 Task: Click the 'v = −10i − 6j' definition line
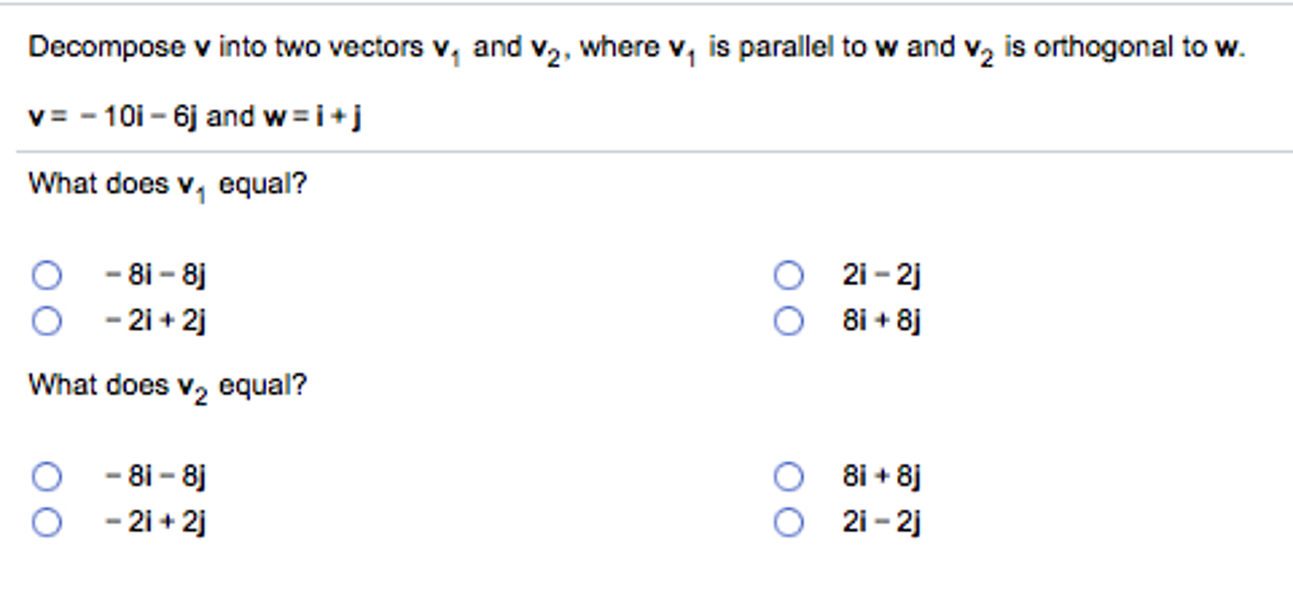tap(195, 117)
